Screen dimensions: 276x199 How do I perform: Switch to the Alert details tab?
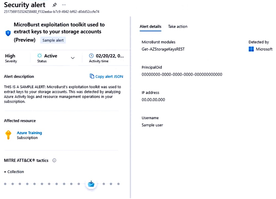click(x=150, y=26)
